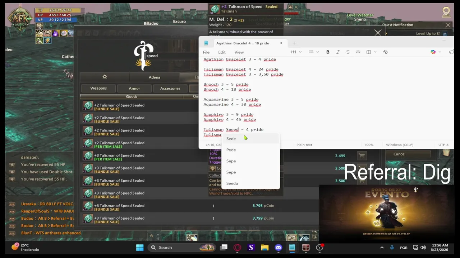
Task: Open Opera browser from taskbar
Action: (x=237, y=247)
